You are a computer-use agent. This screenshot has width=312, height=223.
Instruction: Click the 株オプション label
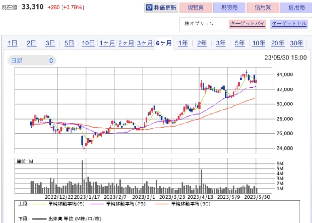point(199,23)
